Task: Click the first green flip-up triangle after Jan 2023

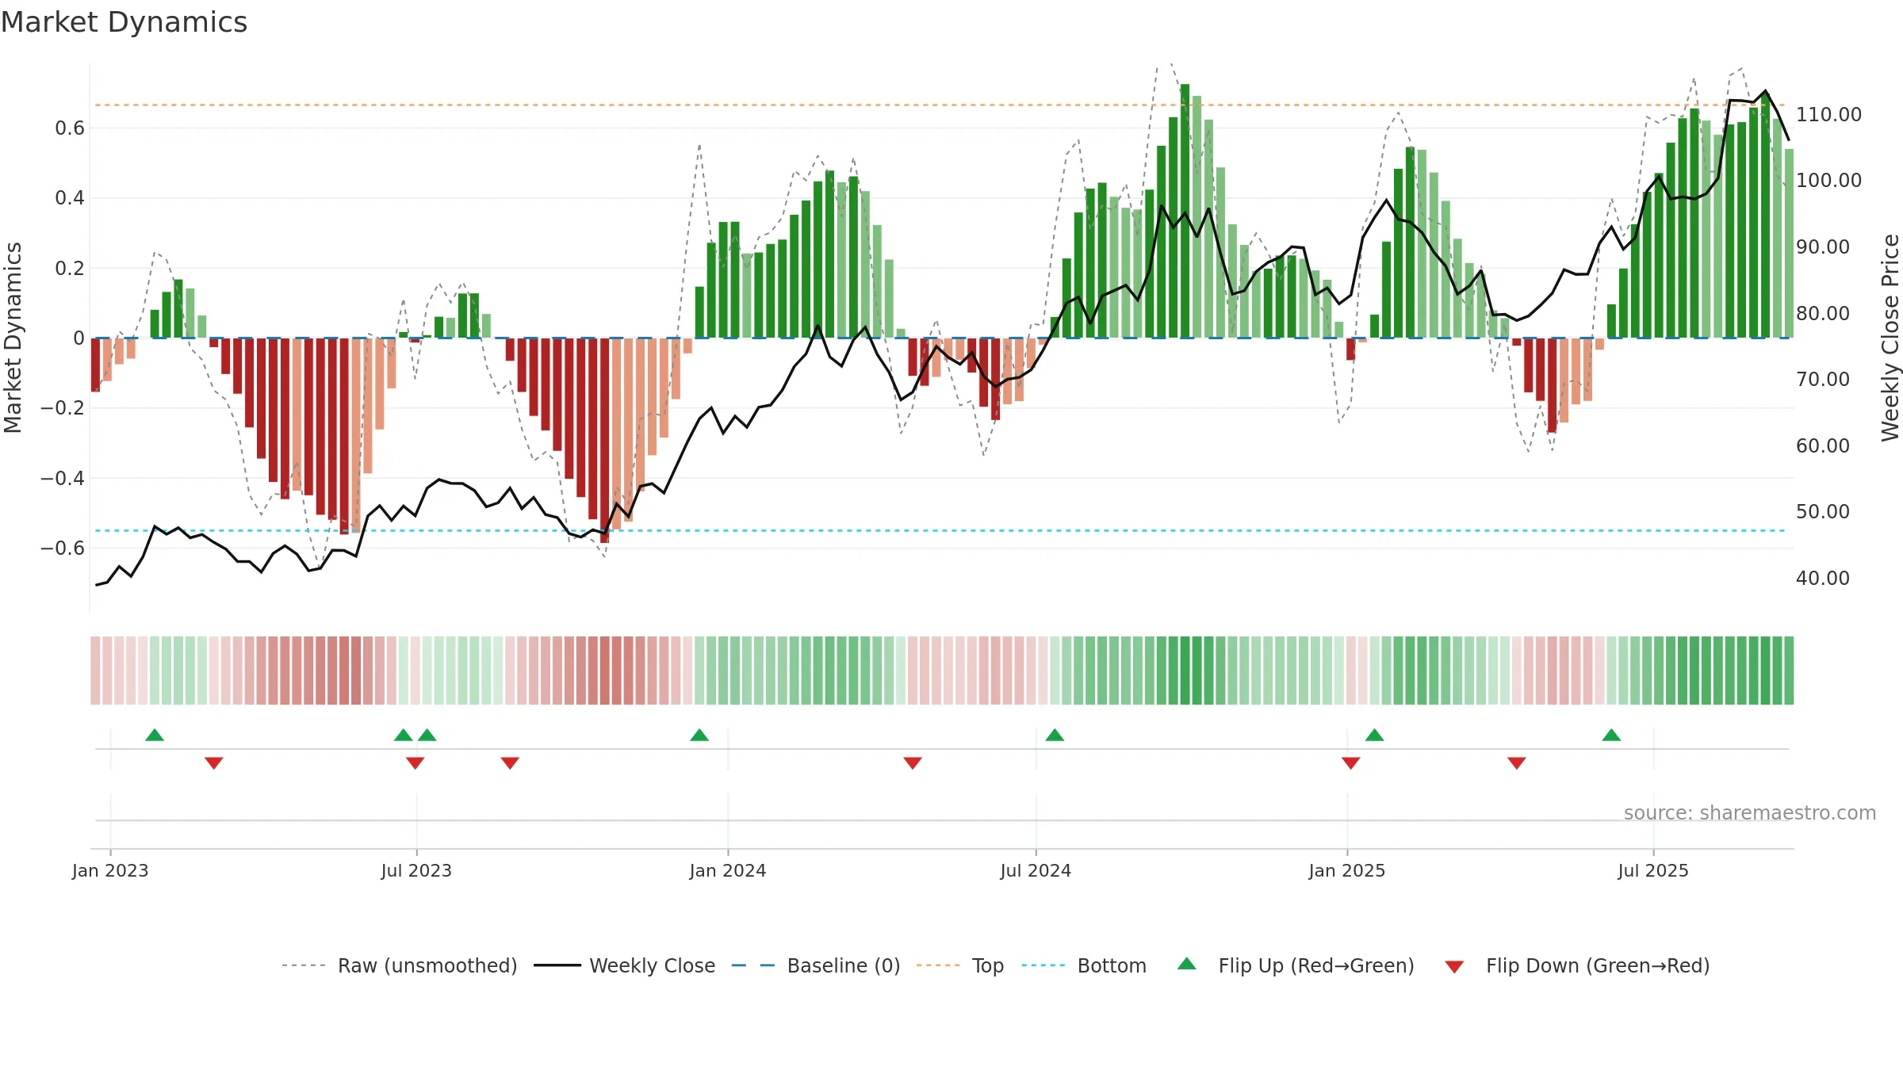Action: [x=155, y=735]
